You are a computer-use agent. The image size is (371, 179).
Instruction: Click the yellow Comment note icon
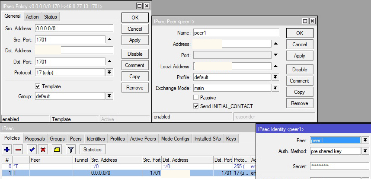[57, 150]
